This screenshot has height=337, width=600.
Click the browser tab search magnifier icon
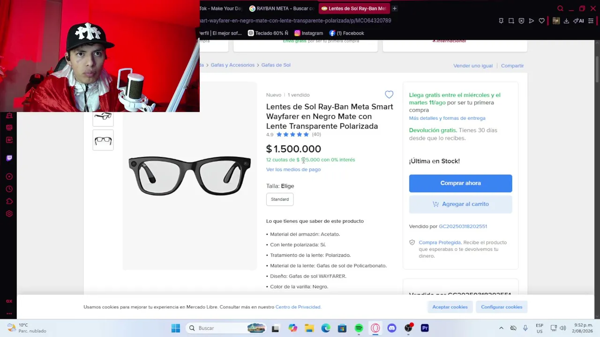click(560, 8)
